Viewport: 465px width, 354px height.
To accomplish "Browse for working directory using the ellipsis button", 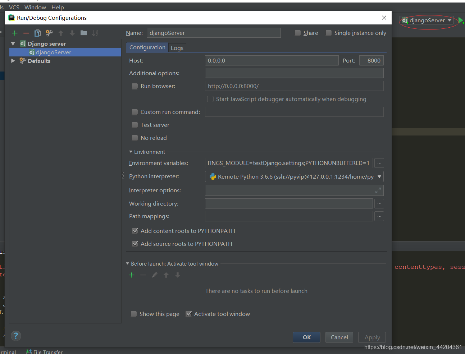I will pos(379,204).
